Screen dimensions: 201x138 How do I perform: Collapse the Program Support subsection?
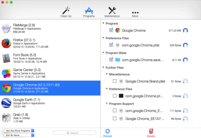click(107, 103)
